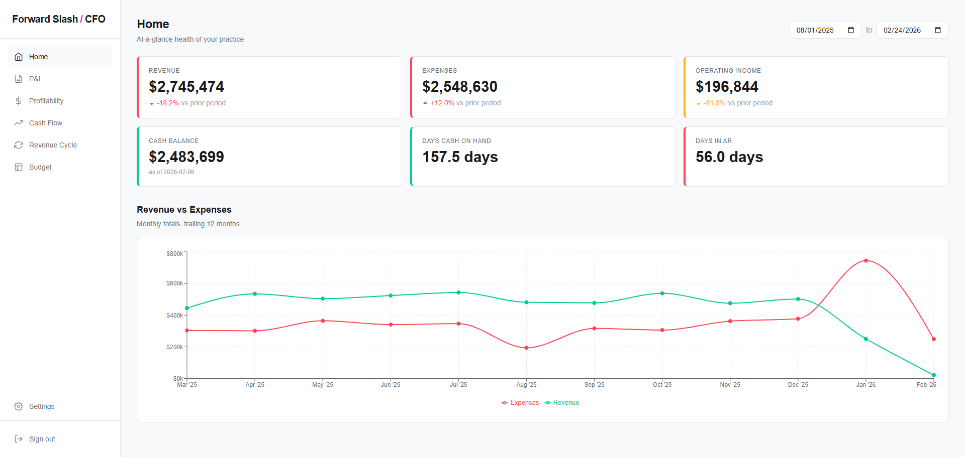Open the P&L page label
The image size is (965, 457).
pos(36,79)
